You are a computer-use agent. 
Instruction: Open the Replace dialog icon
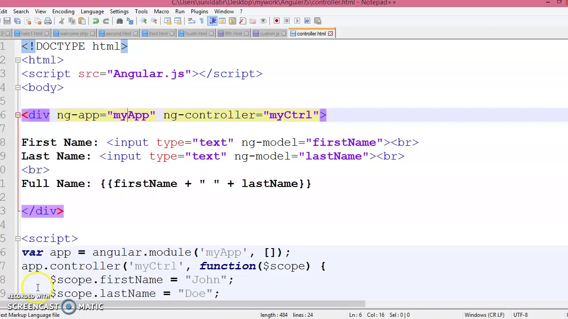click(130, 21)
